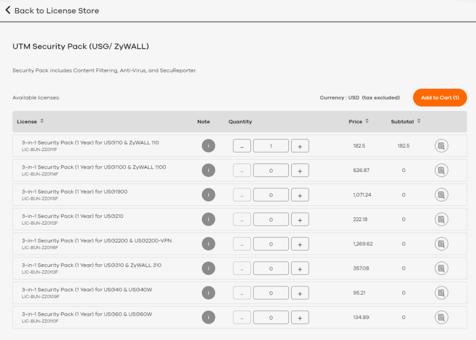Open note info for USG1900 pack
The width and height of the screenshot is (476, 340).
pos(209,195)
